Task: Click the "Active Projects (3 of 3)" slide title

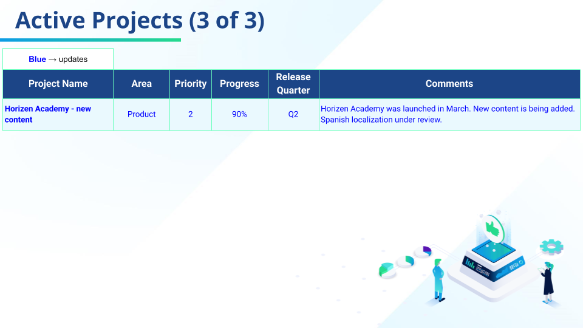Action: tap(140, 21)
